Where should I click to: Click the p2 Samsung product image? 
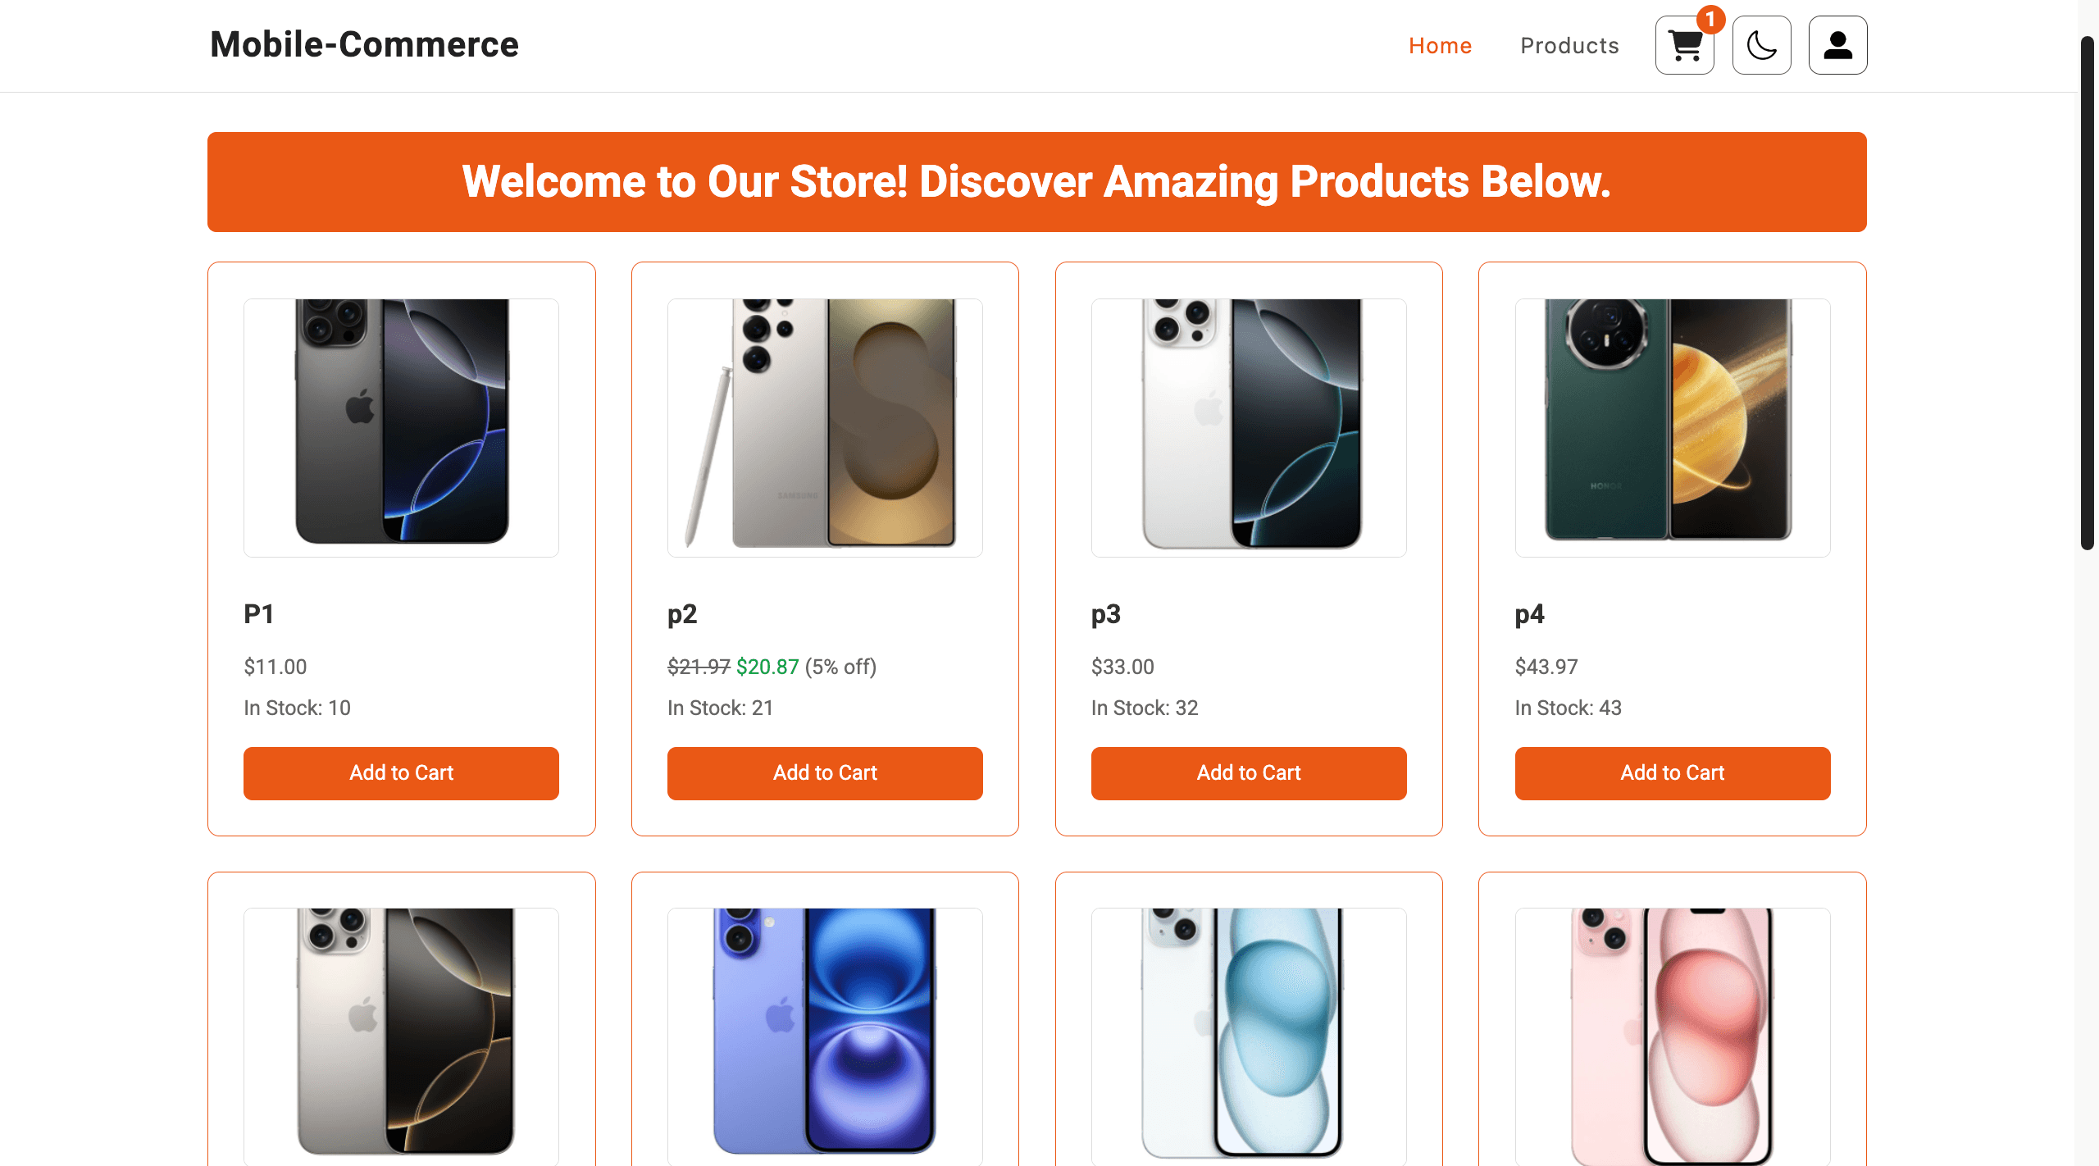tap(825, 424)
